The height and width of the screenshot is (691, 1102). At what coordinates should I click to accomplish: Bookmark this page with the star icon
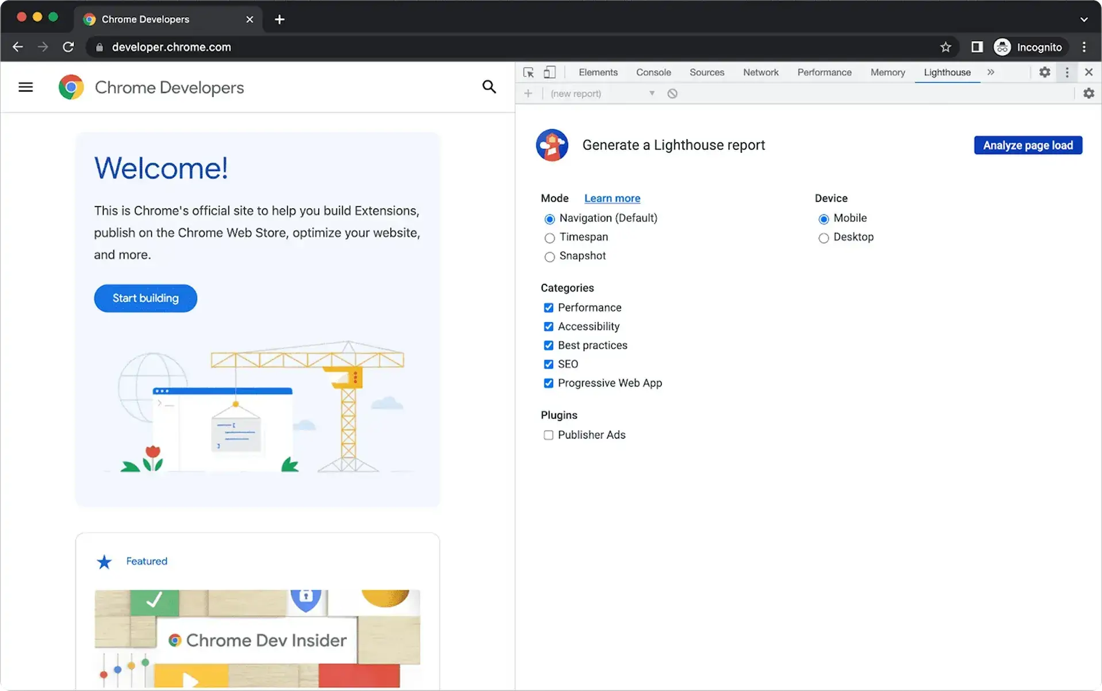click(945, 47)
